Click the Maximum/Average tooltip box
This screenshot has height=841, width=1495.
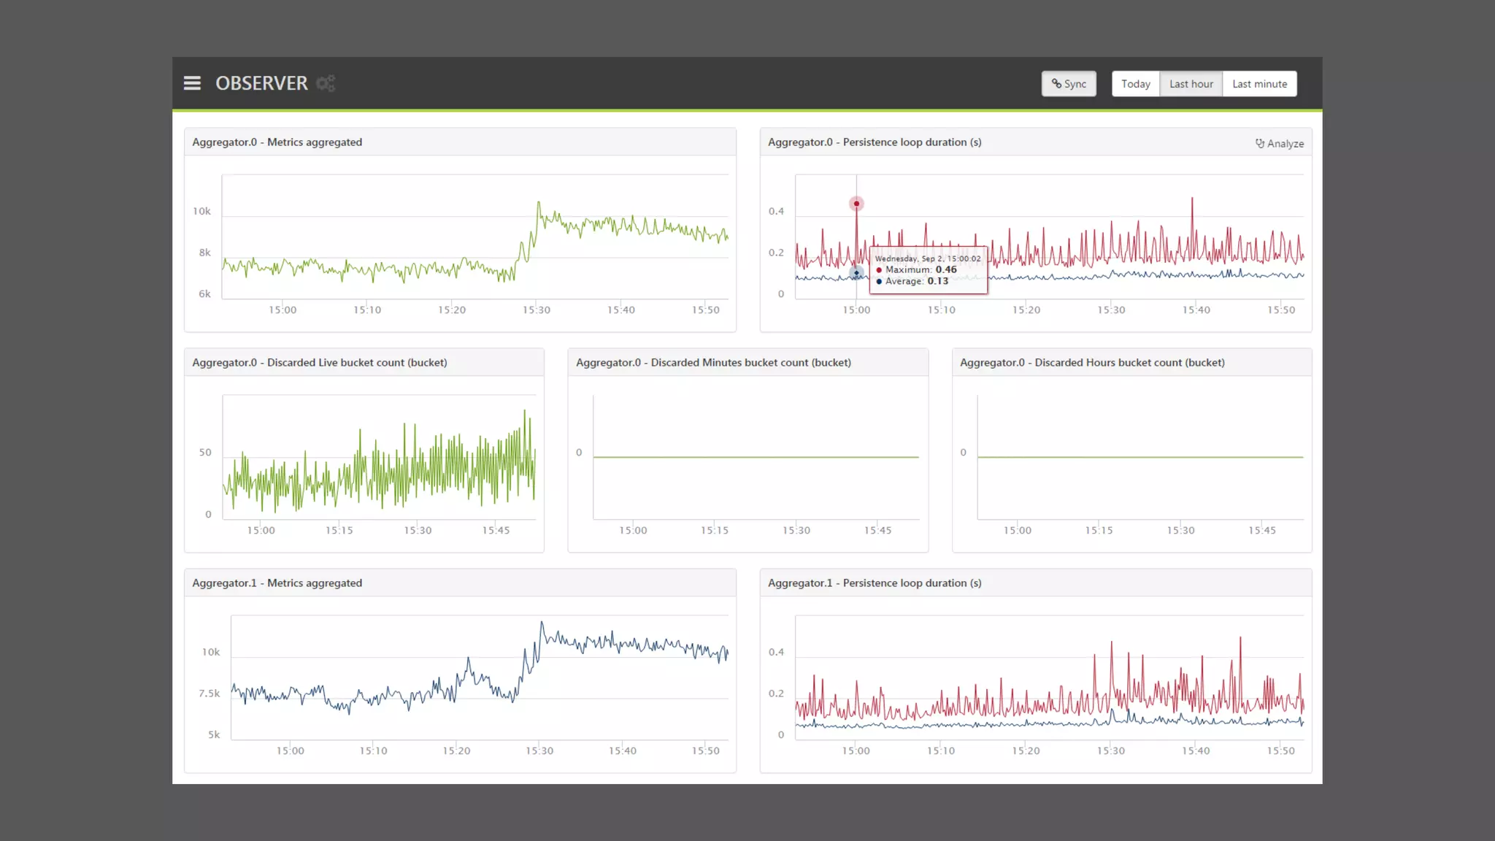(928, 270)
